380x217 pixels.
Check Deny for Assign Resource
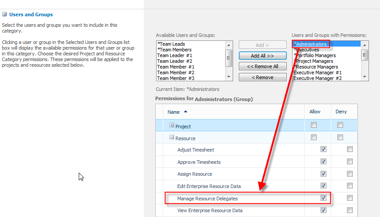[x=350, y=174]
